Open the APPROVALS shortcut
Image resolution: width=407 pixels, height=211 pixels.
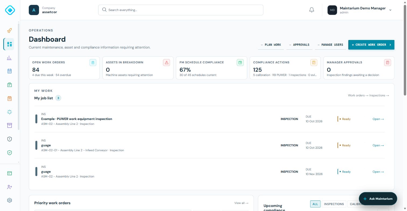tap(299, 45)
